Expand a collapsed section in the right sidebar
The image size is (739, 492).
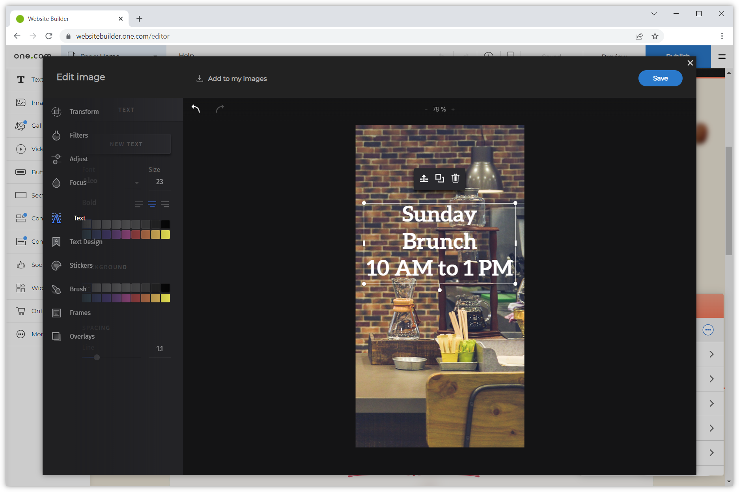pos(711,354)
